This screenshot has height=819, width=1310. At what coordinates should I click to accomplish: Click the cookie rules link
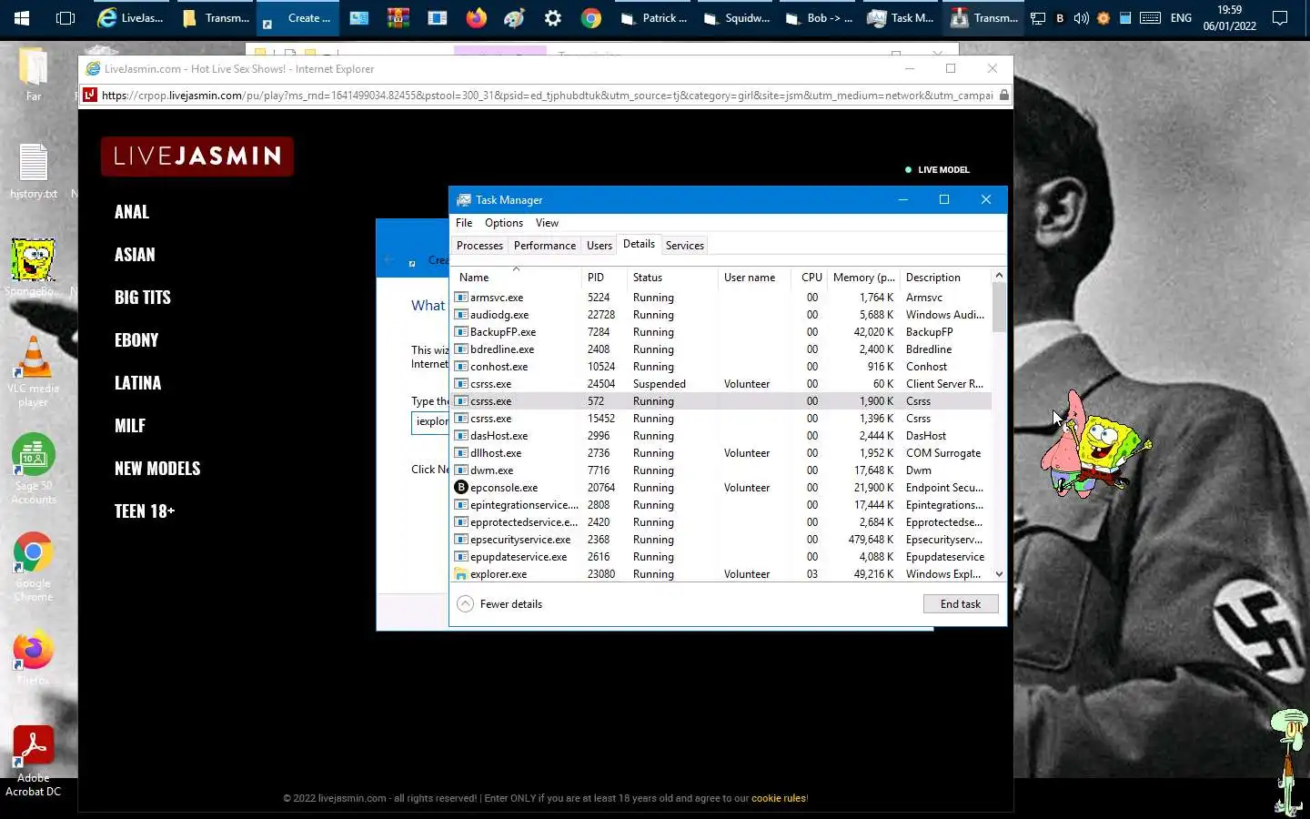pyautogui.click(x=778, y=798)
